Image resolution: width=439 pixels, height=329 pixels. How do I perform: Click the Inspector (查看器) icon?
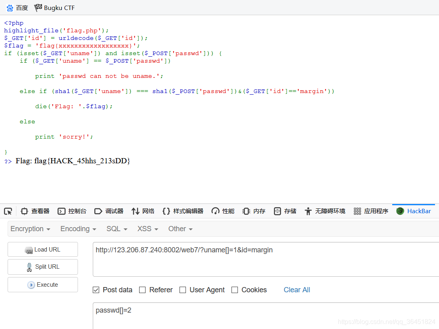(24, 211)
